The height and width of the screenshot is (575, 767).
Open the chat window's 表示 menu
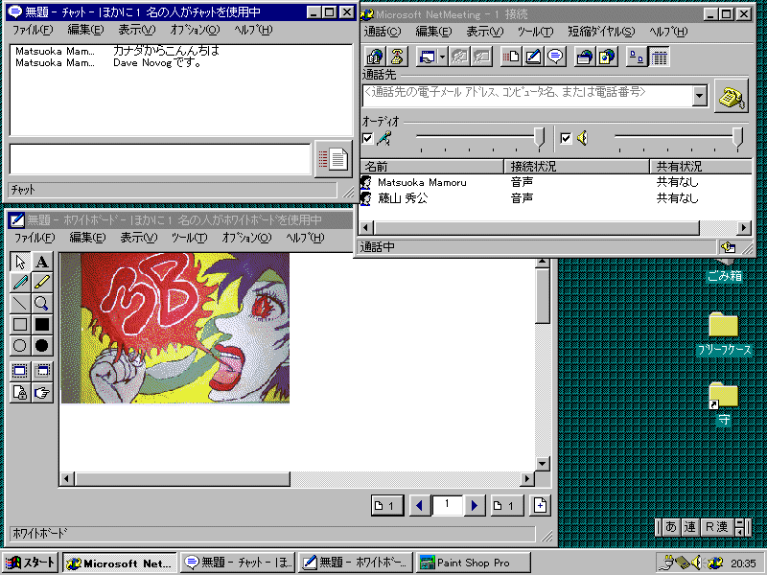click(137, 30)
